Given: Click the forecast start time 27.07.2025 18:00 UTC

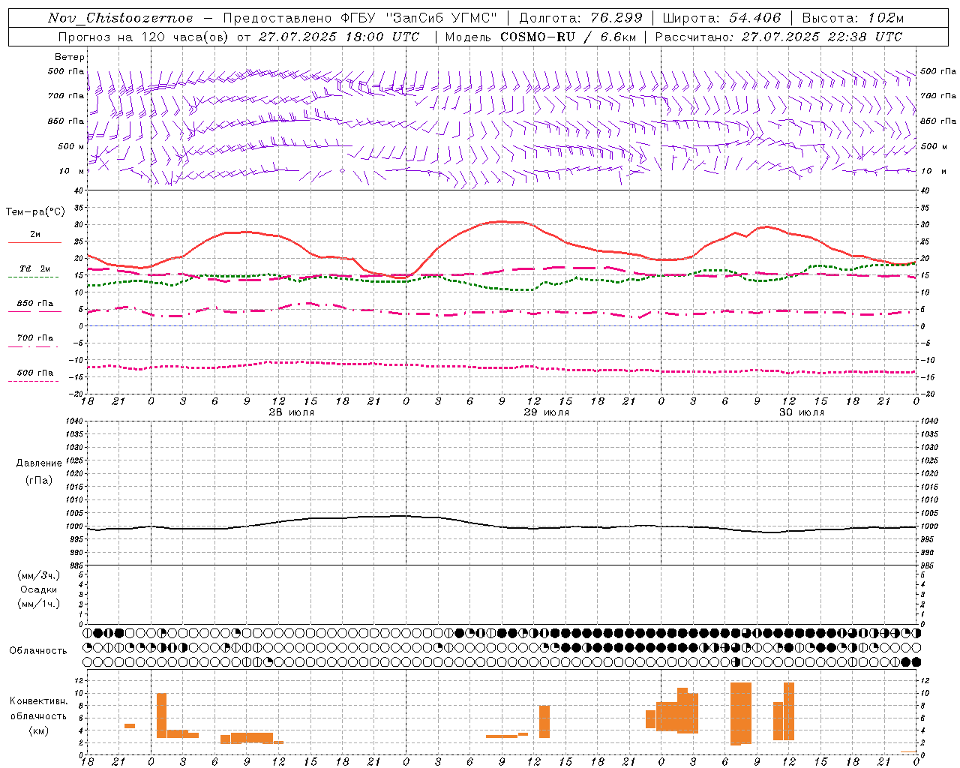Looking at the screenshot, I should coord(339,37).
